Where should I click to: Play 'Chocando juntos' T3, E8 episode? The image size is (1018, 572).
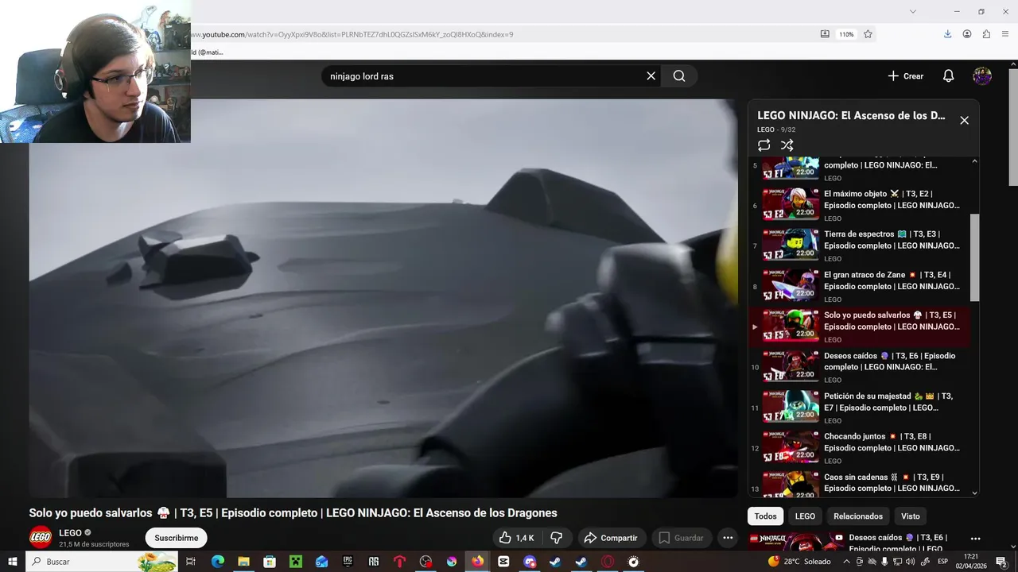point(859,448)
